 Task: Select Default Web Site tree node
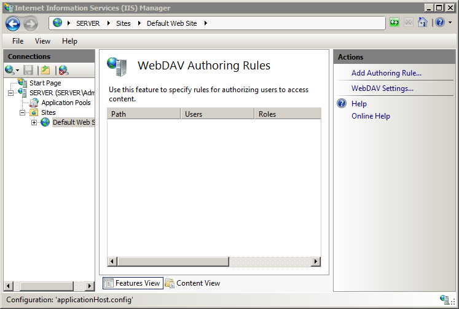[x=74, y=122]
